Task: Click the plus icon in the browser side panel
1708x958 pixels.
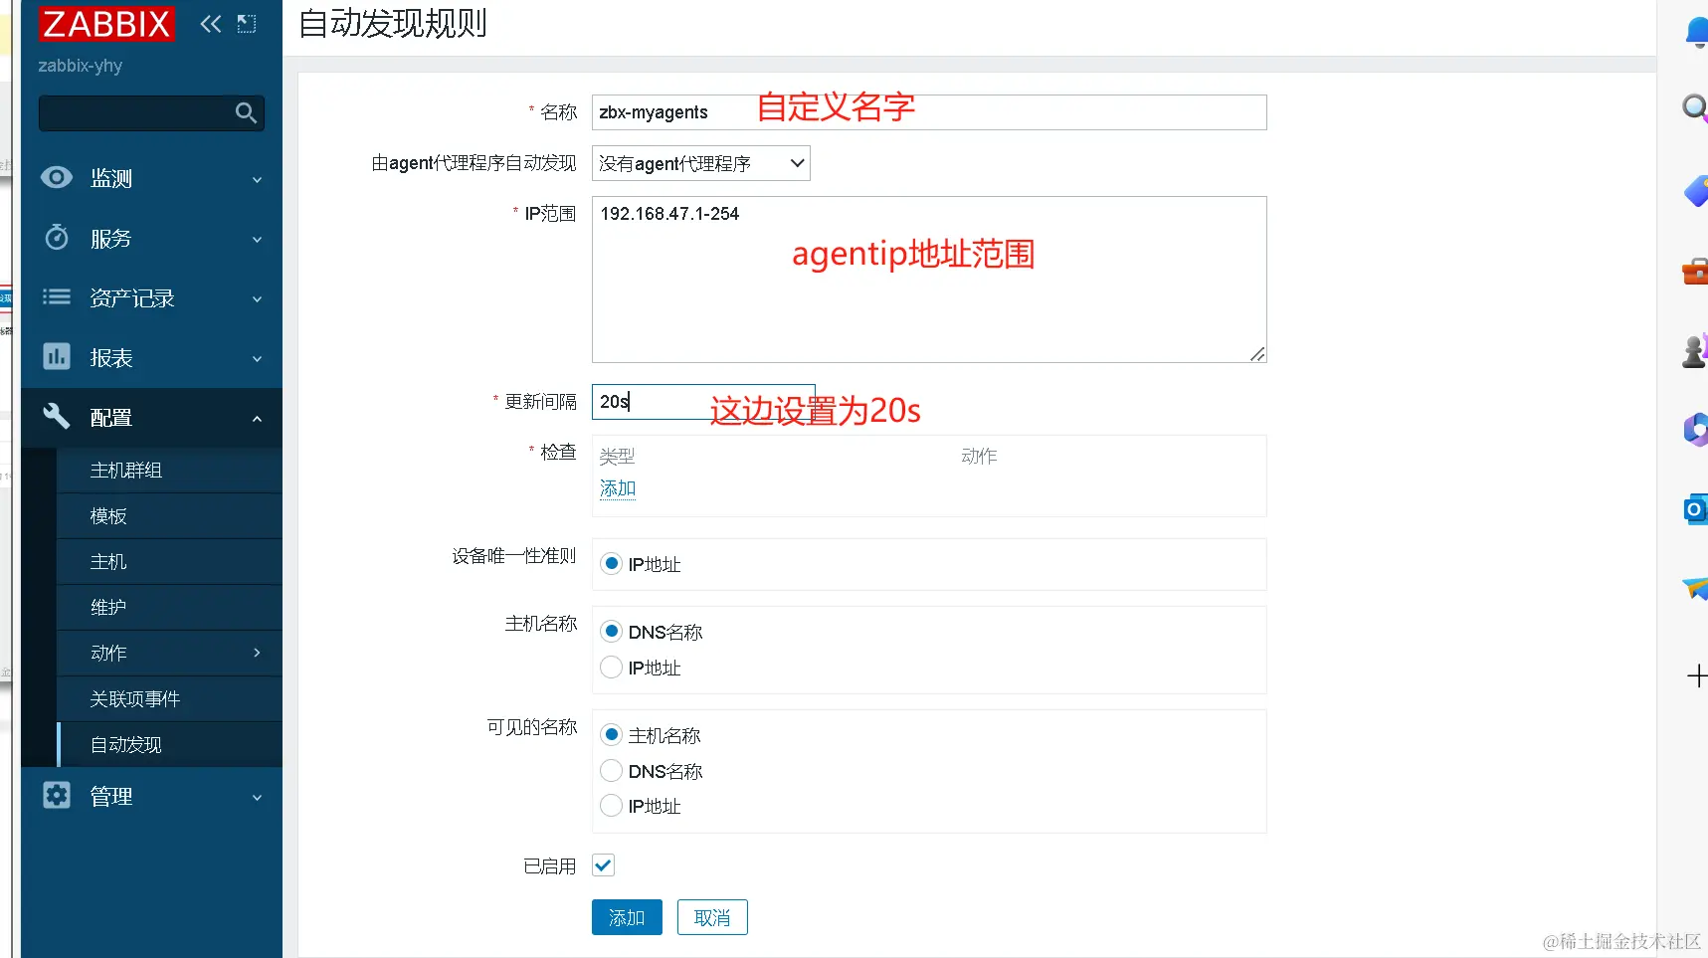Action: click(1697, 676)
